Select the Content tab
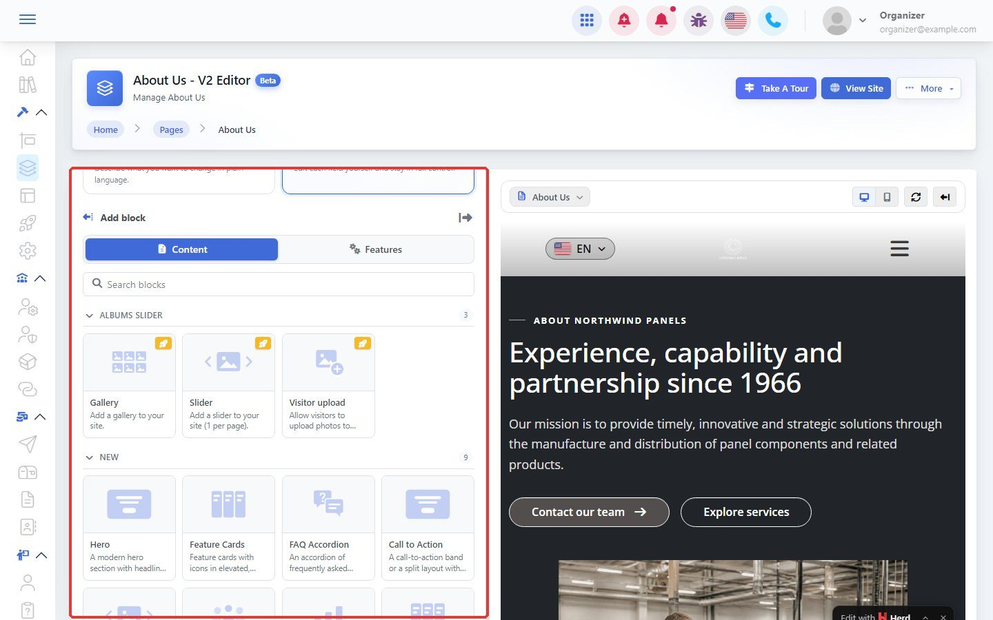993x620 pixels. tap(181, 249)
